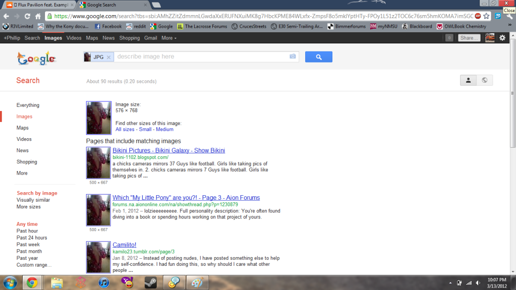The image size is (516, 290).
Task: Open the Camilito! result link
Action: click(125, 245)
